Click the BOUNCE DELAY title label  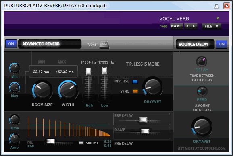click(193, 44)
